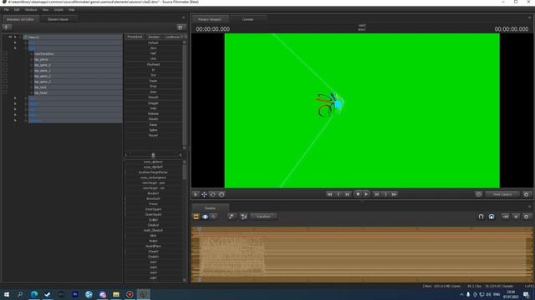This screenshot has width=535, height=300.
Task: Select the Jitter preset
Action: coord(153,92)
